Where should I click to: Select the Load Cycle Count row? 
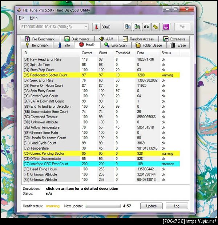point(101,143)
